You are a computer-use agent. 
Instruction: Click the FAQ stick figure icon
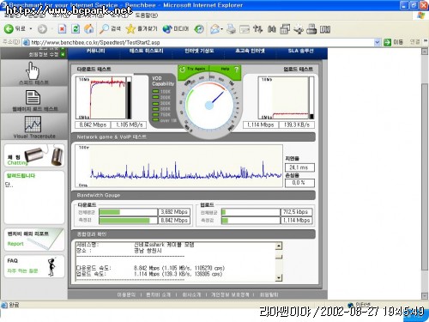51,266
